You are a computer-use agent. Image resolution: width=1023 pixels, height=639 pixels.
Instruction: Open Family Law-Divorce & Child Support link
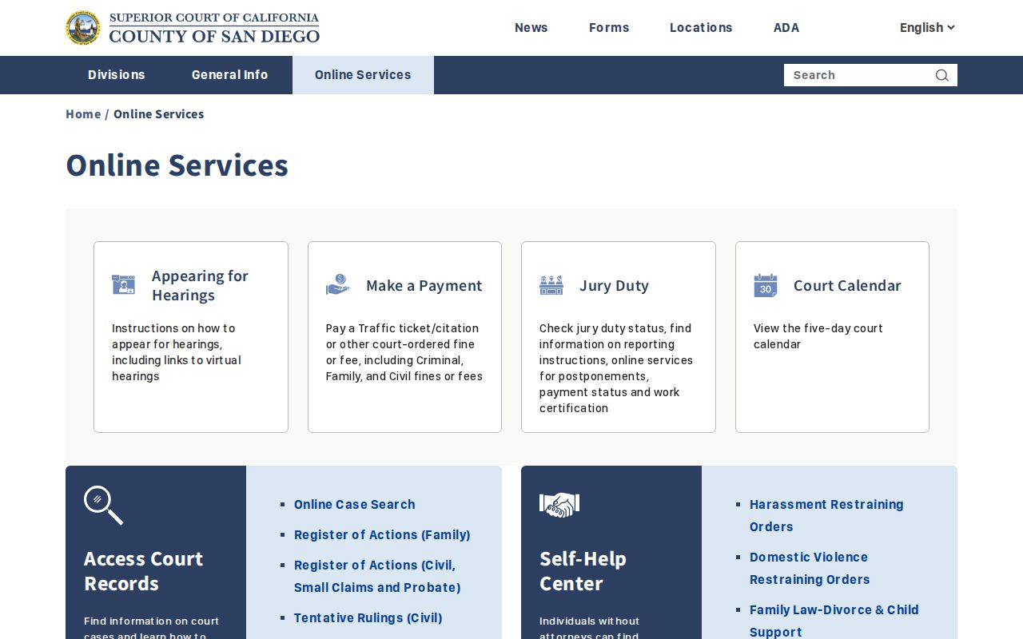pos(834,621)
